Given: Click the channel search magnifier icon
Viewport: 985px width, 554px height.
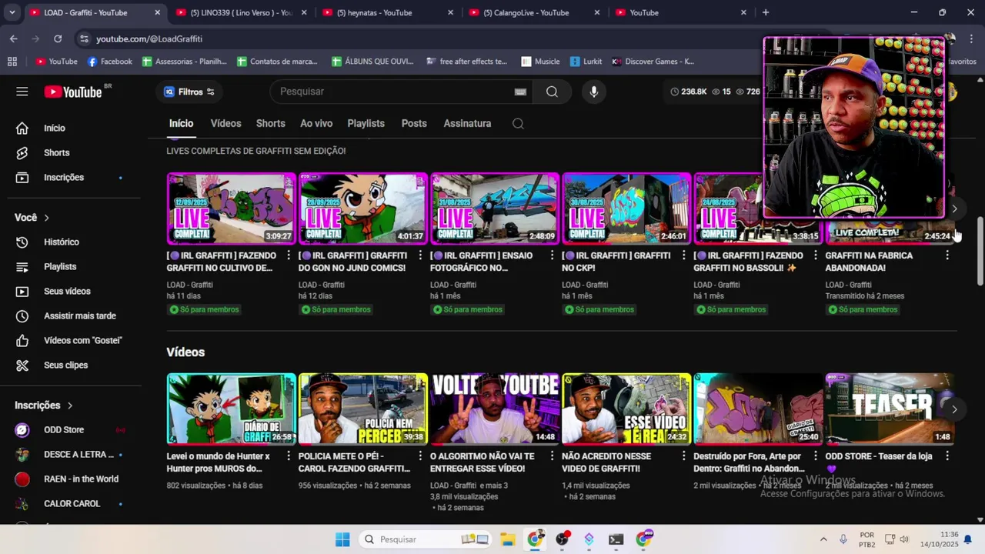Looking at the screenshot, I should point(518,123).
